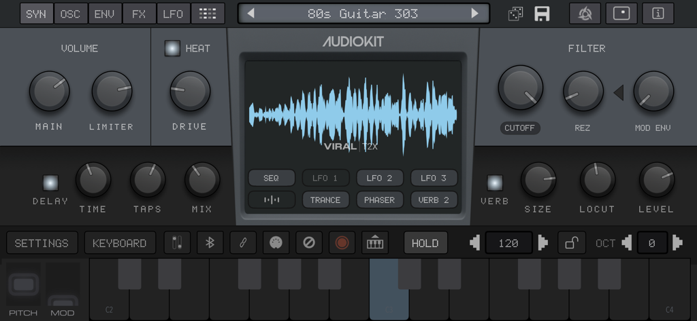Select the LFO 1 button
Image resolution: width=697 pixels, height=321 pixels.
pos(326,178)
